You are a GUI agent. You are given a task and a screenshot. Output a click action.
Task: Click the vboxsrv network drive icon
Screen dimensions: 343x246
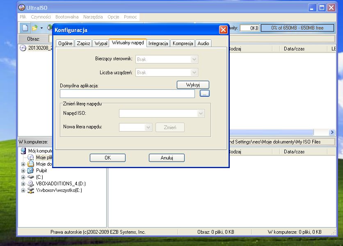pos(31,190)
